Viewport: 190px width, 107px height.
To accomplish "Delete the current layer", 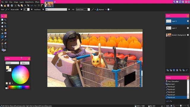I will tap(171, 70).
